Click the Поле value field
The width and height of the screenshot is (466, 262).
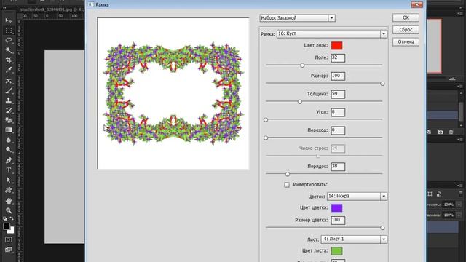pos(338,58)
